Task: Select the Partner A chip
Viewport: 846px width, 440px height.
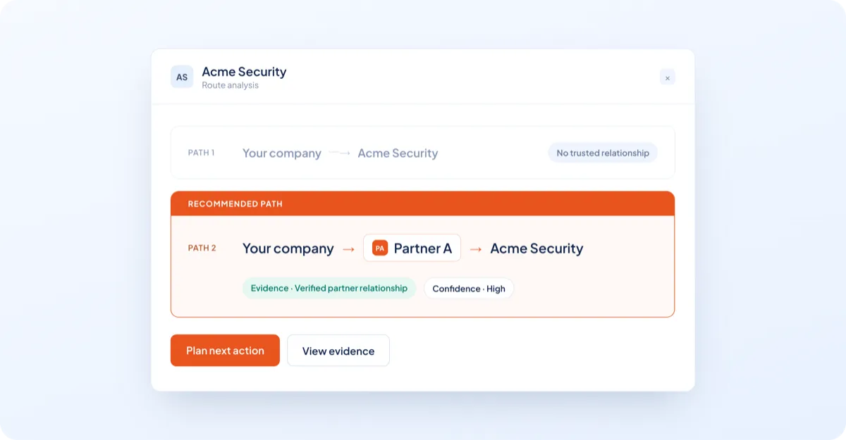Action: pyautogui.click(x=412, y=248)
